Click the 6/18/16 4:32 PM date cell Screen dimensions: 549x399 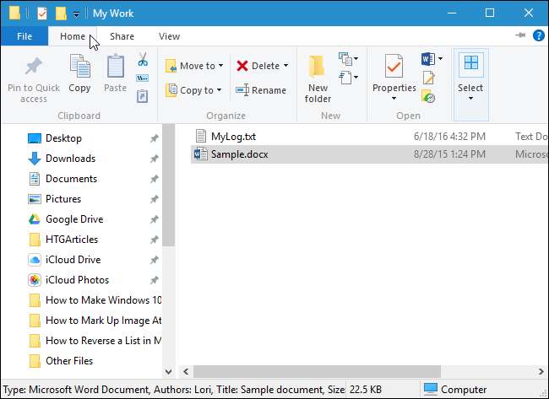449,137
